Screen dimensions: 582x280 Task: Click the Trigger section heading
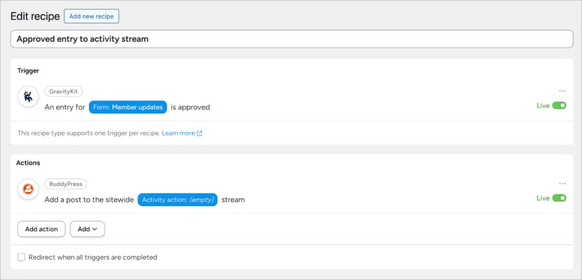pos(28,70)
